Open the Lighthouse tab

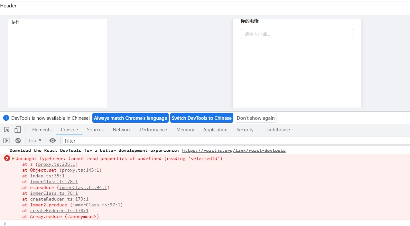tap(278, 130)
